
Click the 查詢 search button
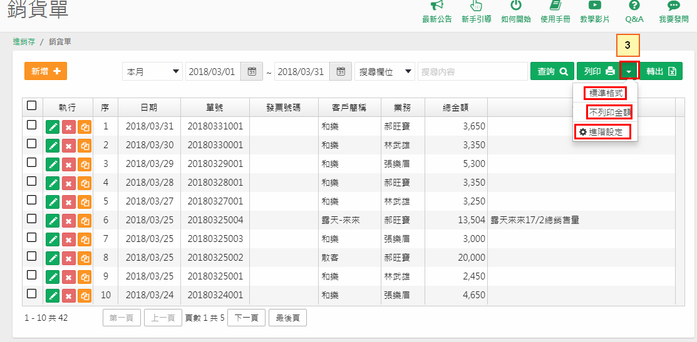click(x=552, y=71)
